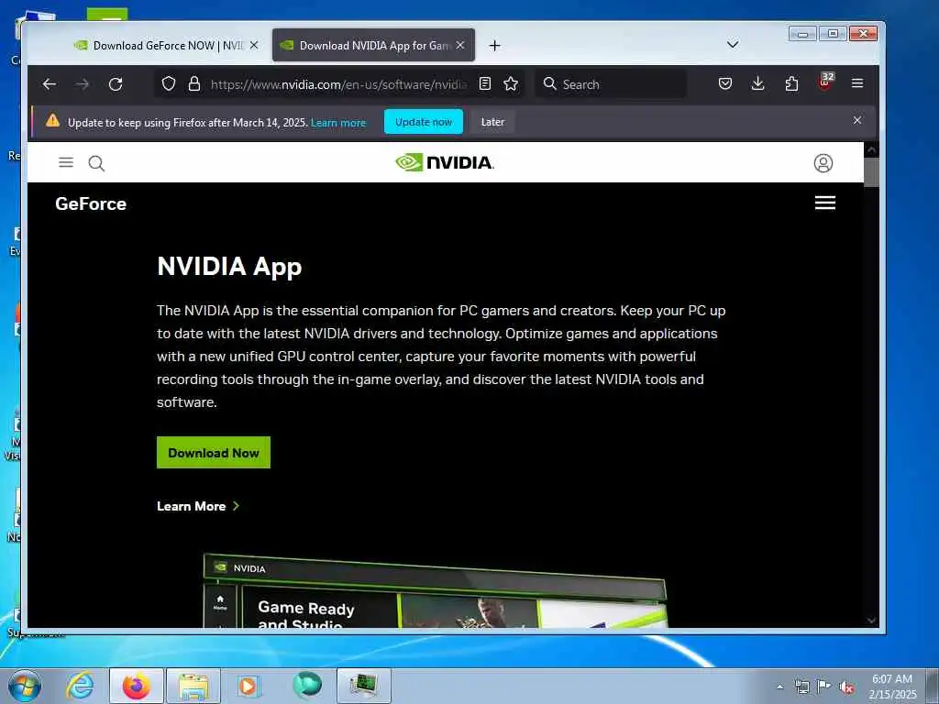
Task: Open the Firefox application hamburger menu
Action: 857,83
